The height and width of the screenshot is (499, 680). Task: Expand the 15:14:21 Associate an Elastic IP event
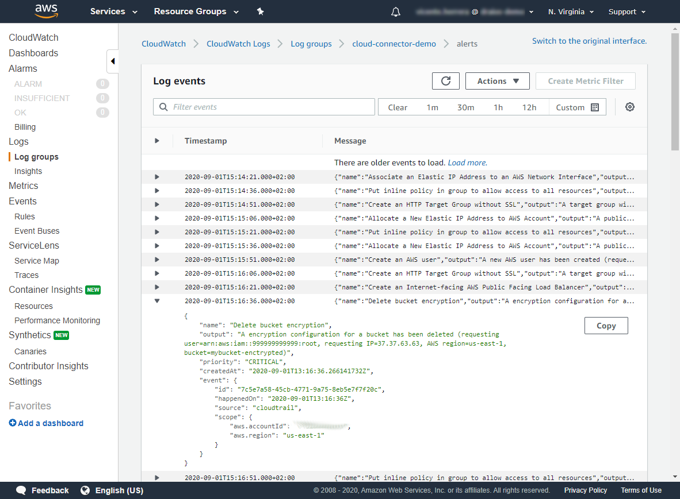157,177
